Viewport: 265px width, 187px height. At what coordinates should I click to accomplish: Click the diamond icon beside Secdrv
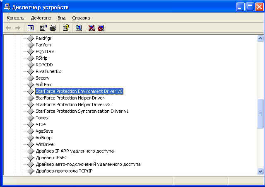pos(31,78)
